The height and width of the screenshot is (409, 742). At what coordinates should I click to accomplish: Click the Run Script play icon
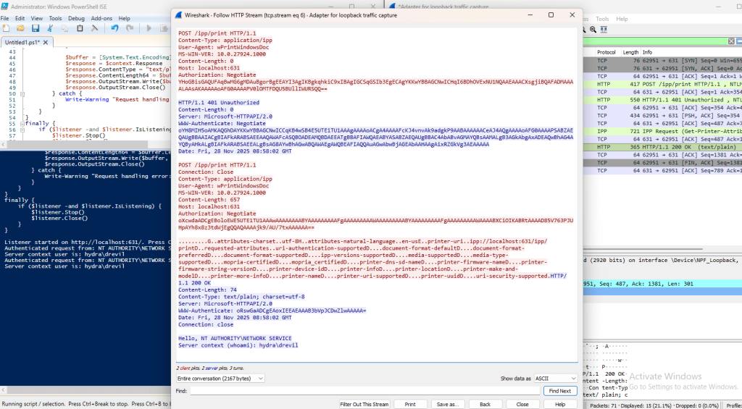150,28
